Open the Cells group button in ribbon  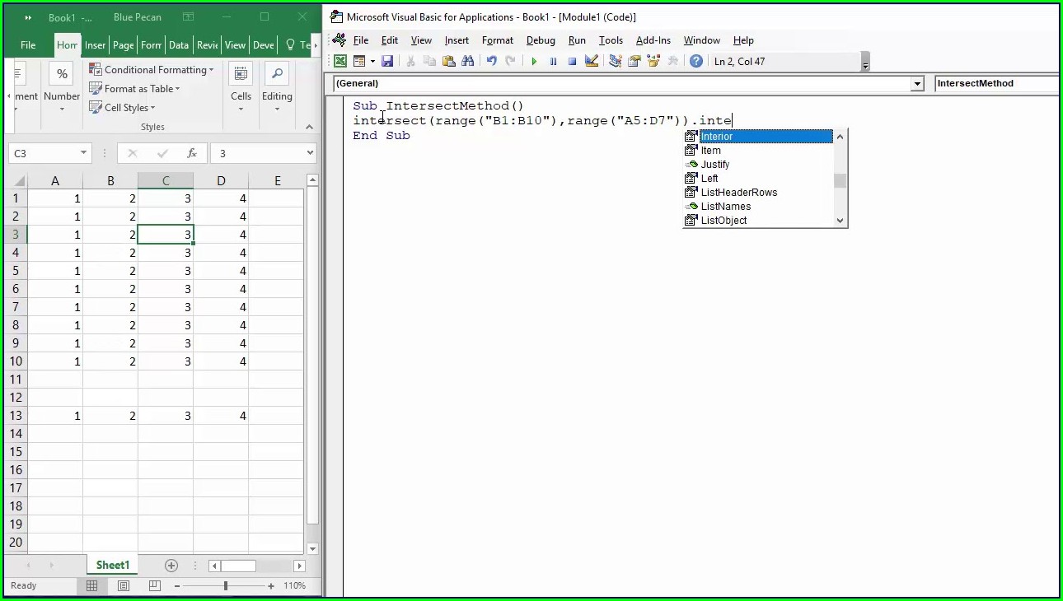(241, 87)
